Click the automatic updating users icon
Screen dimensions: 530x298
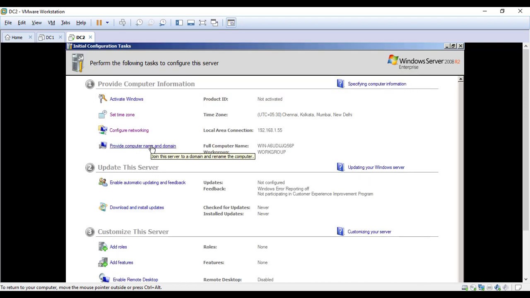tap(103, 182)
